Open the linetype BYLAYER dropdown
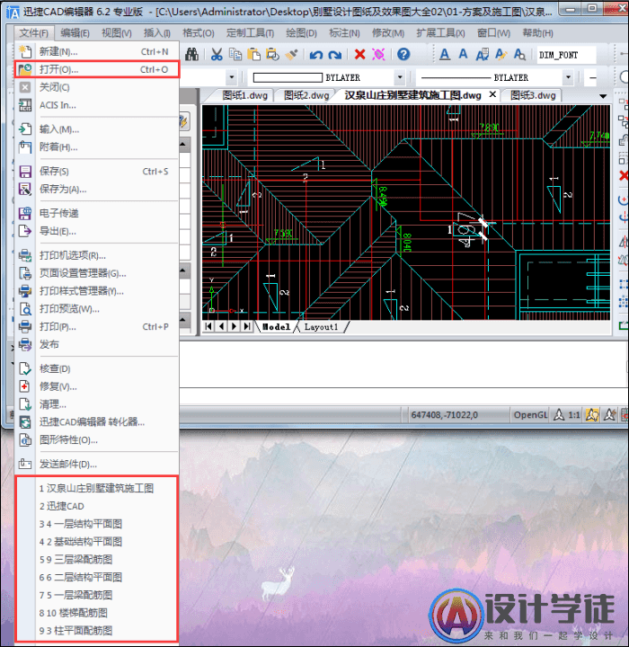The image size is (629, 647). [x=568, y=77]
